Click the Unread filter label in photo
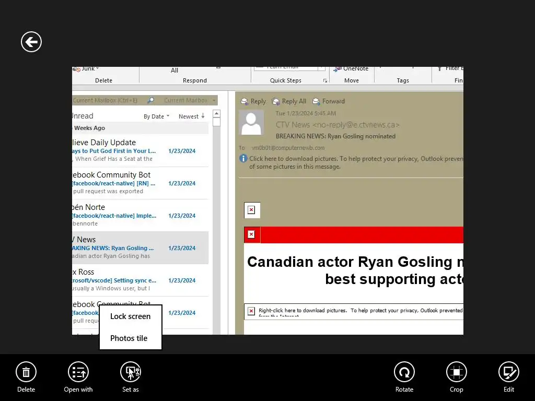This screenshot has width=535, height=401. [83, 116]
